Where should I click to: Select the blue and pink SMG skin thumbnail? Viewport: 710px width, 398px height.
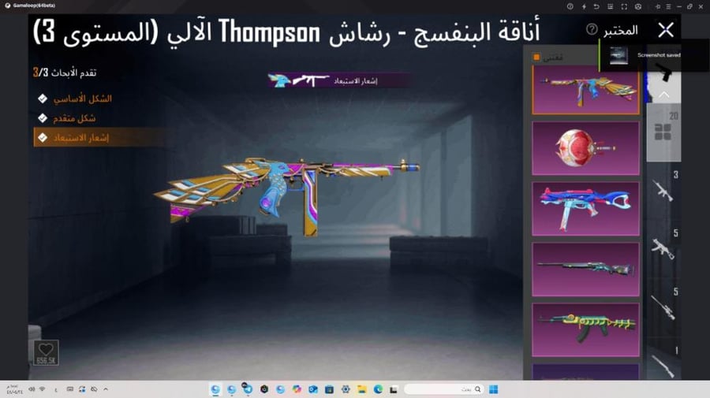[585, 209]
